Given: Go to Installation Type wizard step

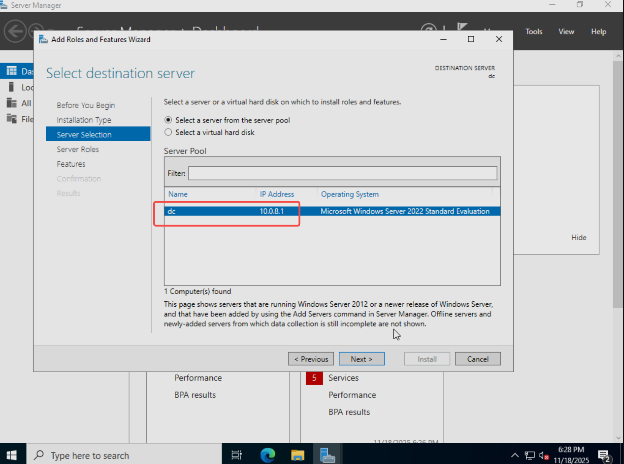Looking at the screenshot, I should click(x=84, y=120).
